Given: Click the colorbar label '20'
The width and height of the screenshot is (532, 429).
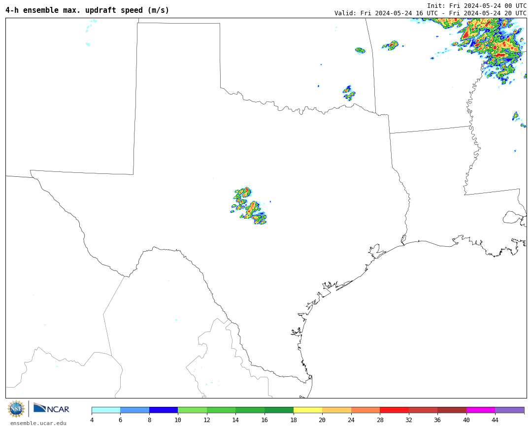Looking at the screenshot, I should pyautogui.click(x=322, y=420).
